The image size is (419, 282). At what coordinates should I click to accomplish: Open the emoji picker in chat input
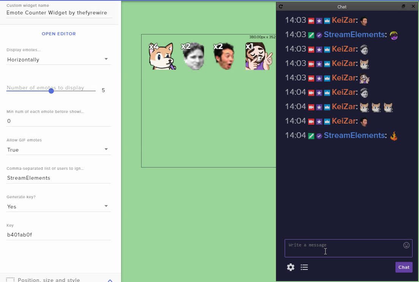406,245
